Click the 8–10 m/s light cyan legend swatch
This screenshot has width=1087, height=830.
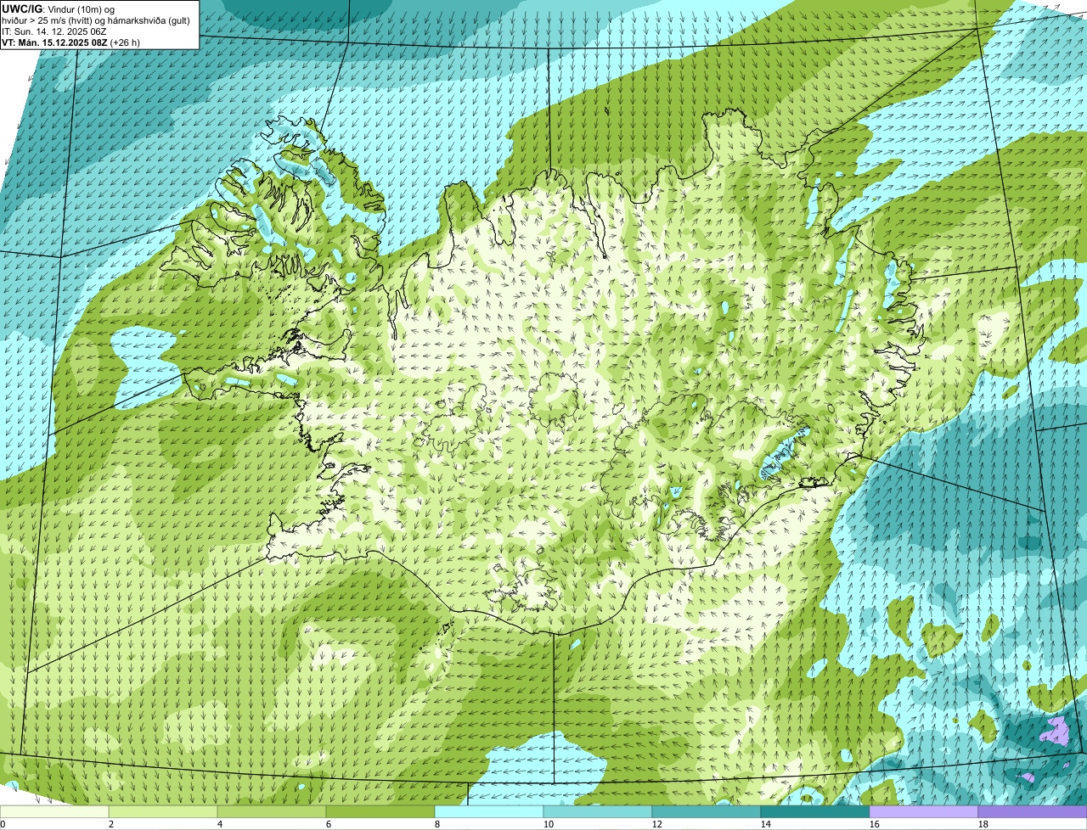coord(489,812)
